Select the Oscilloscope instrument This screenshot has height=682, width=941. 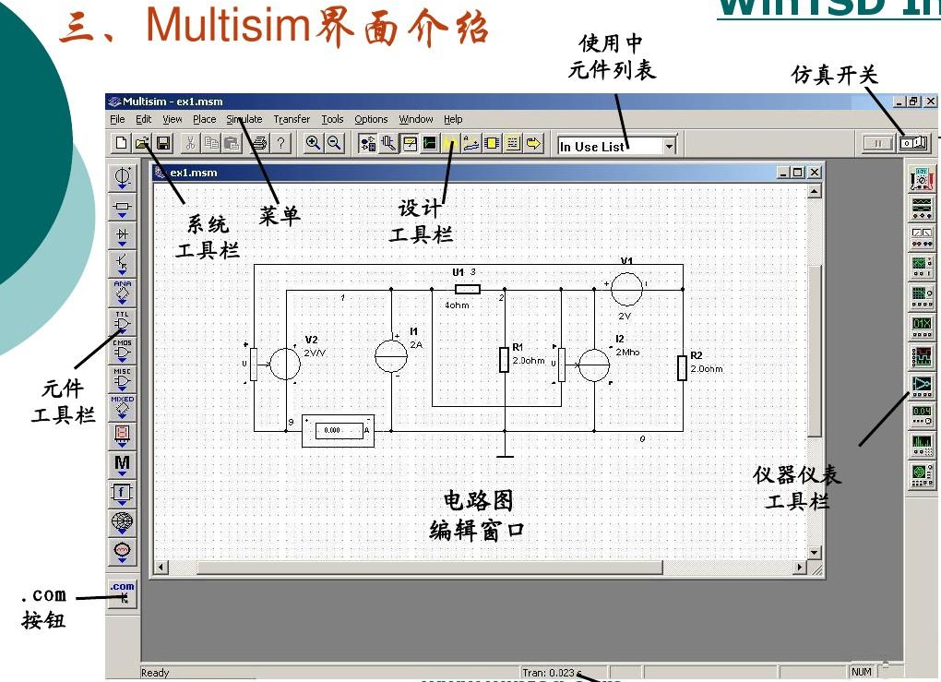click(922, 267)
